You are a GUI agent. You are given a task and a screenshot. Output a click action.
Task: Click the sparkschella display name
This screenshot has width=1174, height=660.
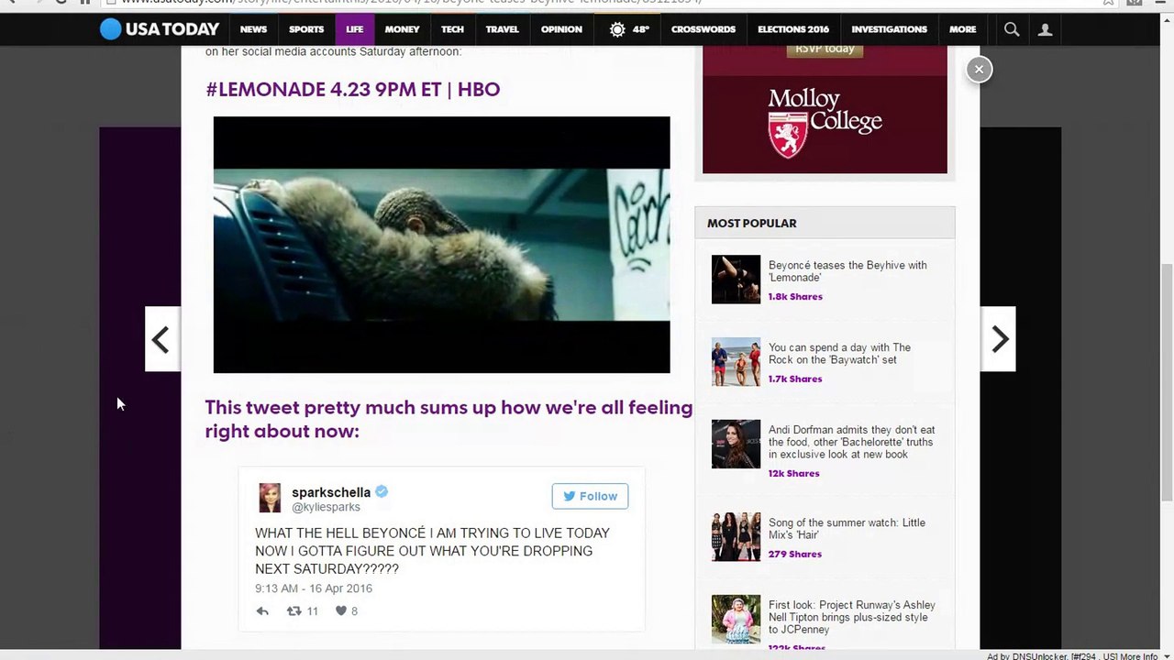click(x=331, y=492)
